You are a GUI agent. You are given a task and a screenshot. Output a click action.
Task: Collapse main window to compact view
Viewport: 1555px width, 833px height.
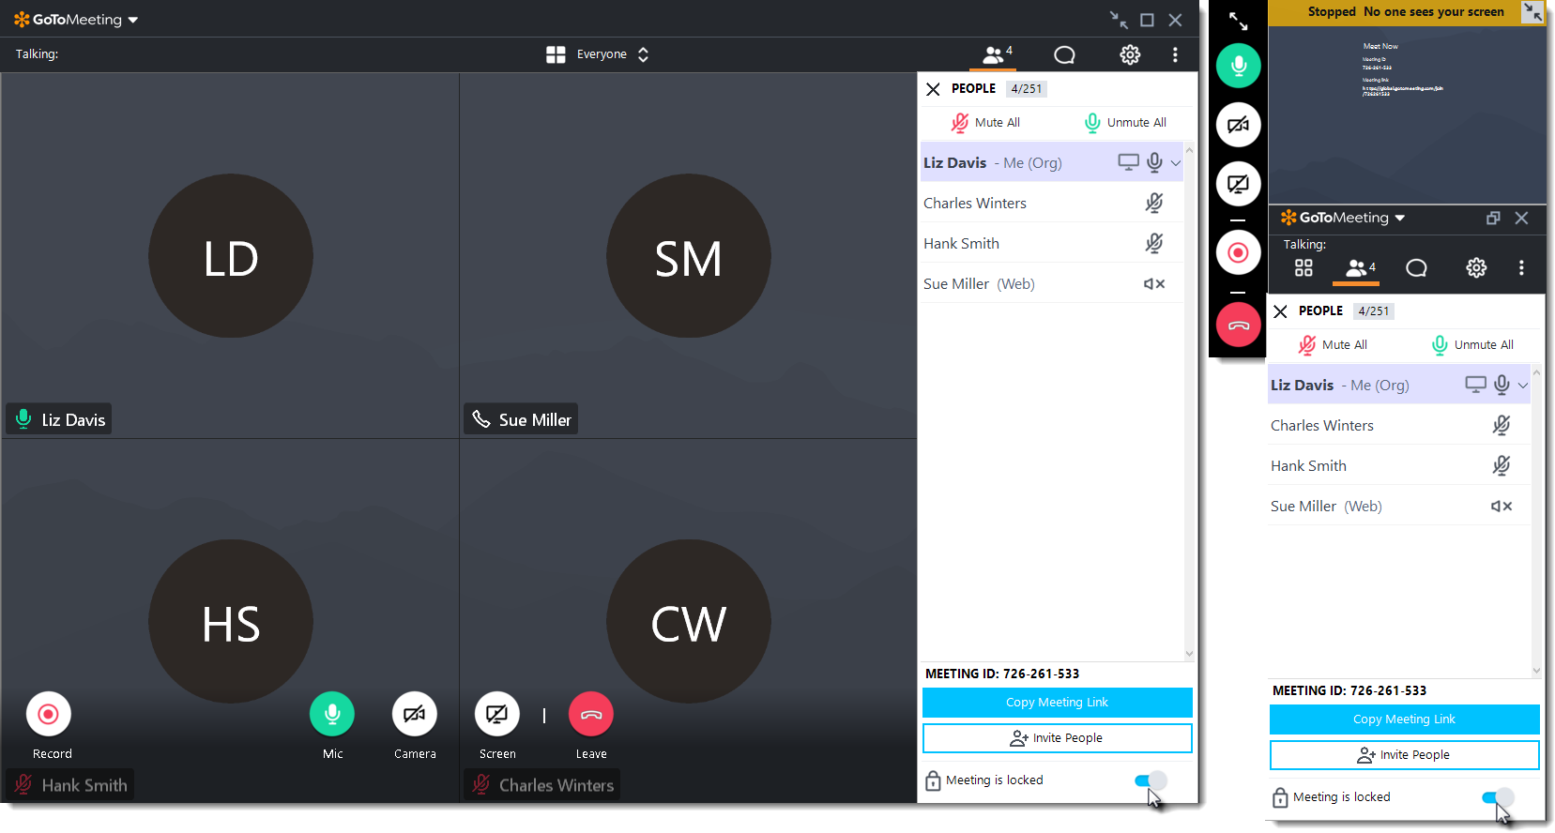click(x=1119, y=20)
